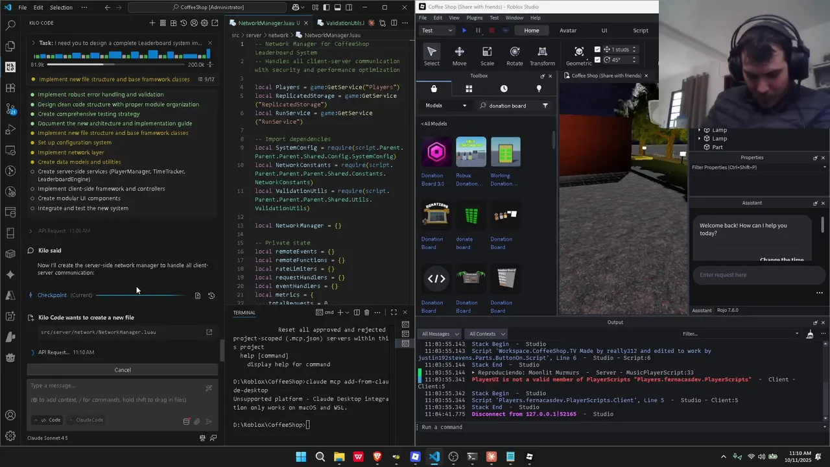
Task: Select the Scale tool in Roblox Studio
Action: (x=487, y=56)
